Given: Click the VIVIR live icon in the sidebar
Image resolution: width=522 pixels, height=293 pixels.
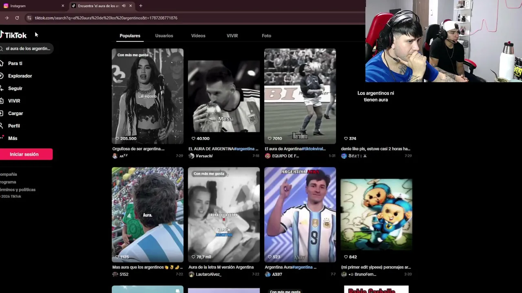Looking at the screenshot, I should point(2,101).
